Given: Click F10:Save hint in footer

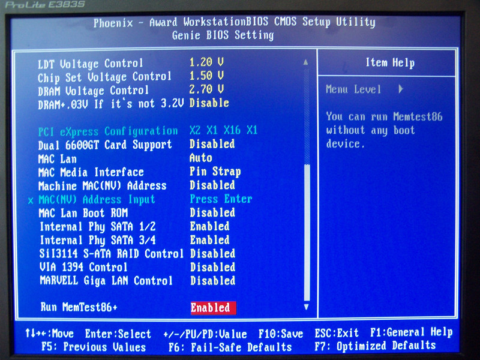Looking at the screenshot, I should [281, 334].
